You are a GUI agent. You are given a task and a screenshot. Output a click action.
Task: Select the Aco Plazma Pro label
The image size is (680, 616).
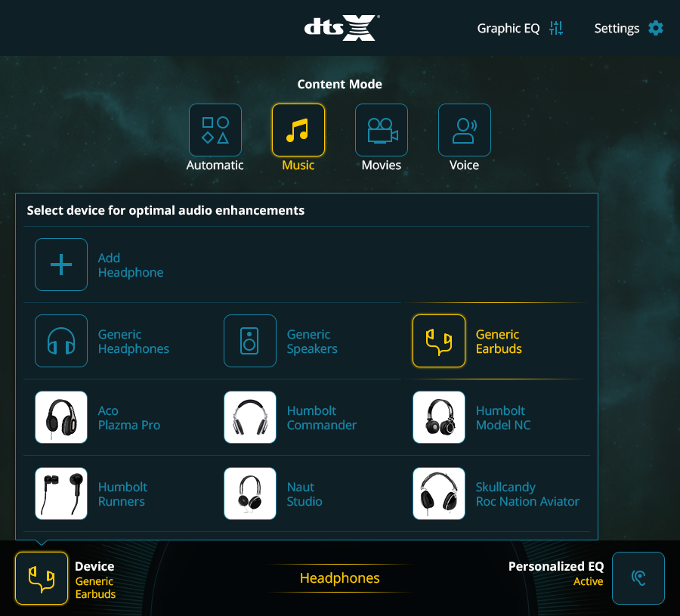point(129,418)
